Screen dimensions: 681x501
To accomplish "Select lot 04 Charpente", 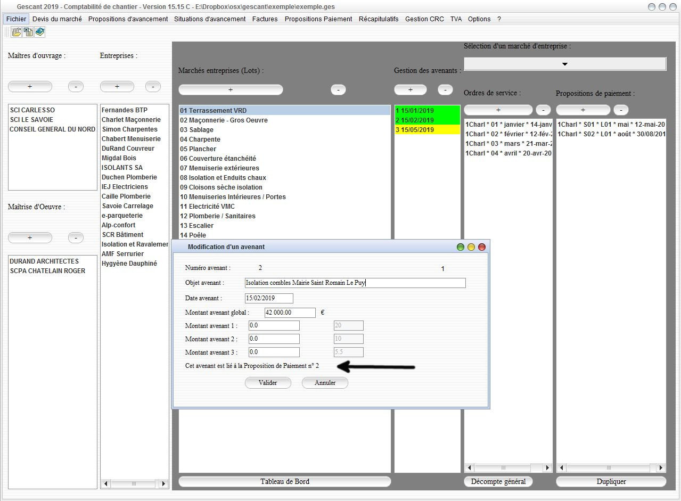I will [x=285, y=139].
